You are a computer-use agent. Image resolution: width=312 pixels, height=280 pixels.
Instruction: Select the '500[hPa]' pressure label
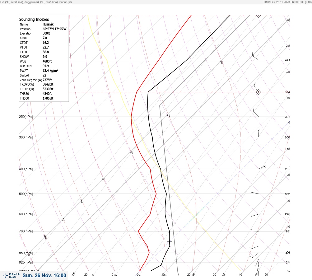pos(26,194)
